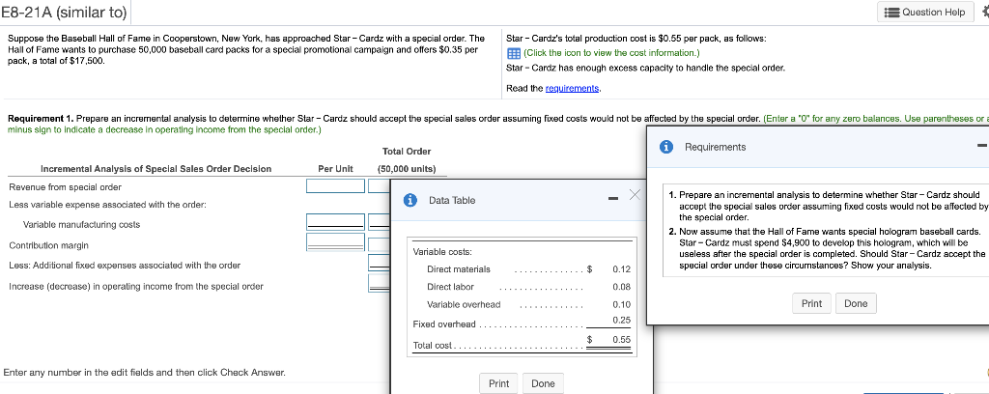Click the Fixed overhead 0.25 value
Screen dimensions: 989x394
coord(621,321)
